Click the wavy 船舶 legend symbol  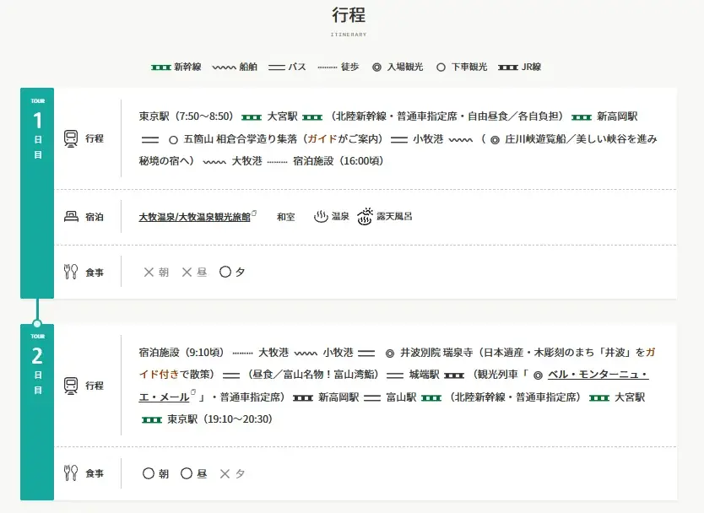224,67
